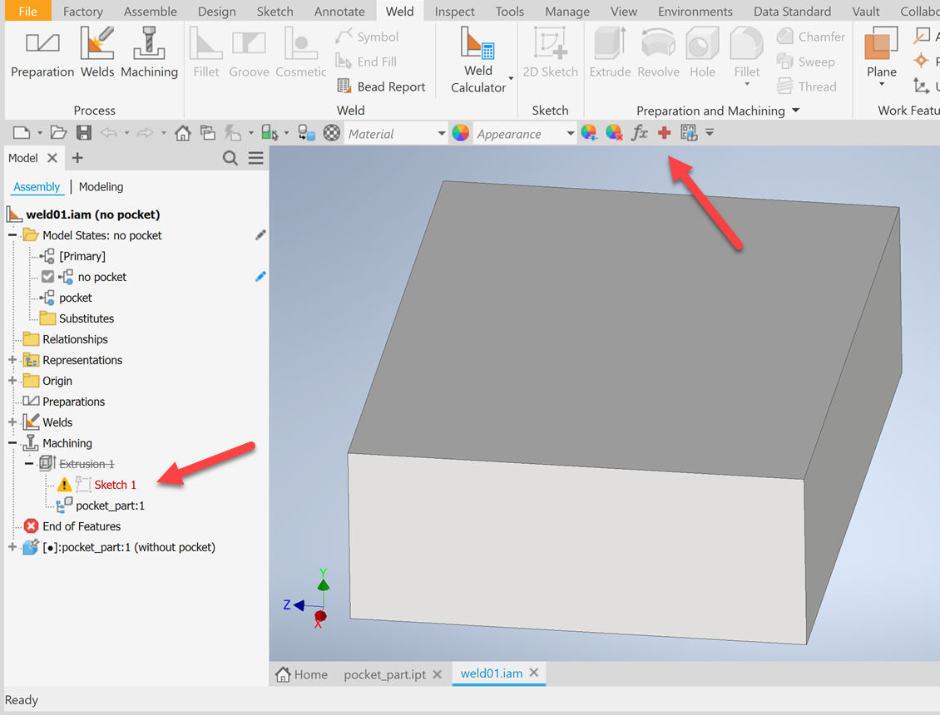The height and width of the screenshot is (715, 940).
Task: Open the Bead Report tool
Action: 381,86
